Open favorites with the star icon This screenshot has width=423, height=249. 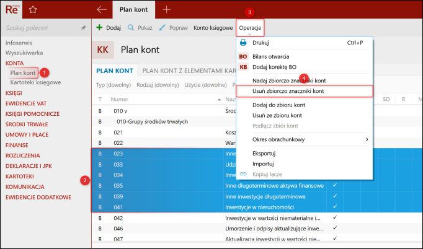[x=33, y=10]
